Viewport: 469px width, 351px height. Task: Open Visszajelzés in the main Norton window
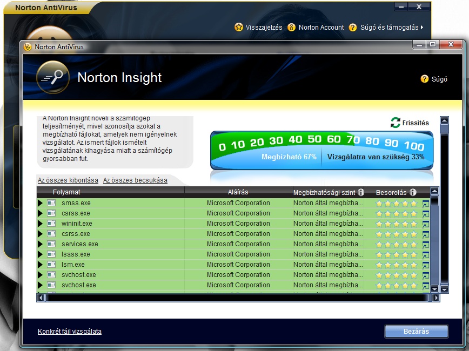point(264,28)
